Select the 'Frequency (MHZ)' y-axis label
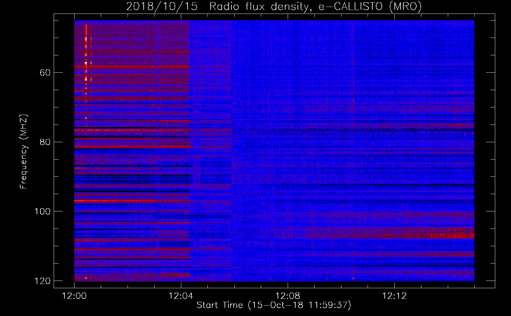This screenshot has height=316, width=511. (x=23, y=152)
